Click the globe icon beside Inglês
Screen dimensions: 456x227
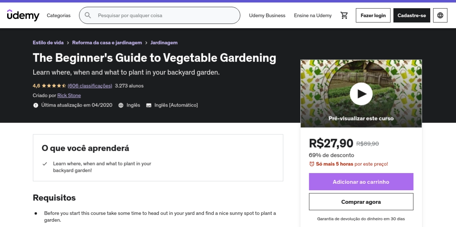pyautogui.click(x=121, y=105)
